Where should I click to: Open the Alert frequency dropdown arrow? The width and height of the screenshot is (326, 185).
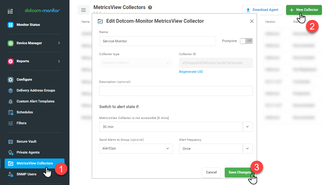click(x=247, y=149)
